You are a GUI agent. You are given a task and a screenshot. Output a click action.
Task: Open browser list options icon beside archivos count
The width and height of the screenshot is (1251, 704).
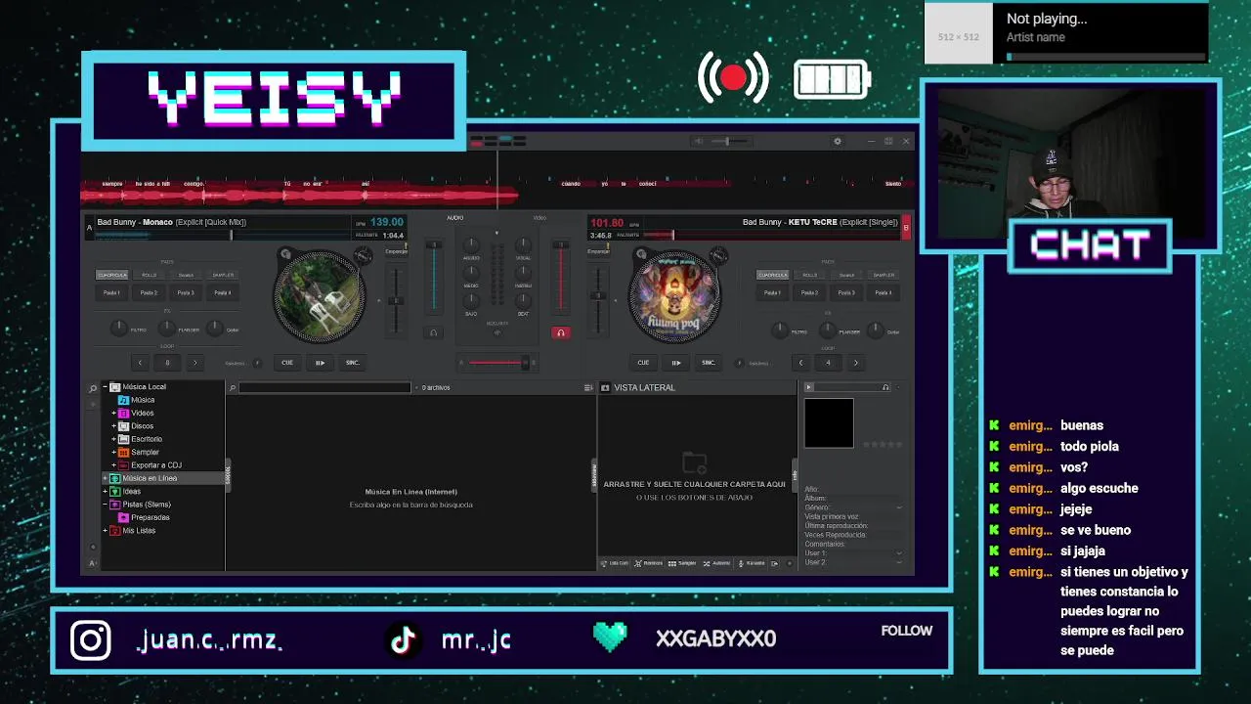(588, 388)
